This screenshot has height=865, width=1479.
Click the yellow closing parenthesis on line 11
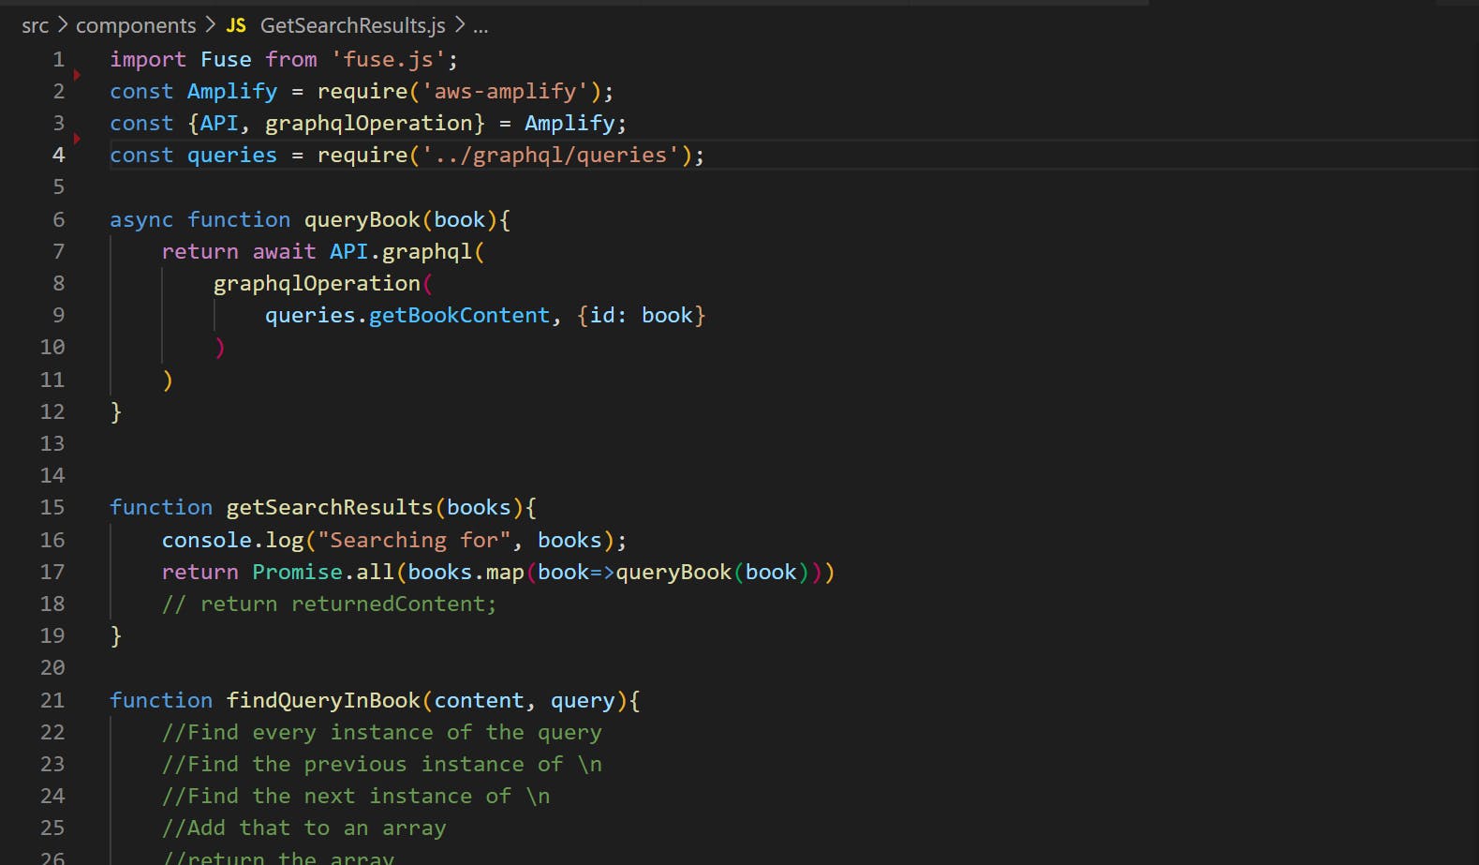pos(168,380)
